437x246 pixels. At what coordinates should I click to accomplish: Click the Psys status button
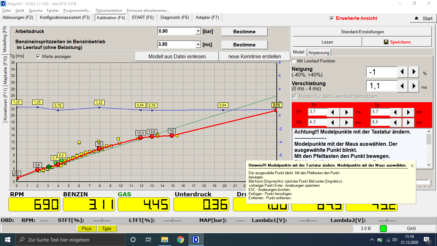click(87, 228)
